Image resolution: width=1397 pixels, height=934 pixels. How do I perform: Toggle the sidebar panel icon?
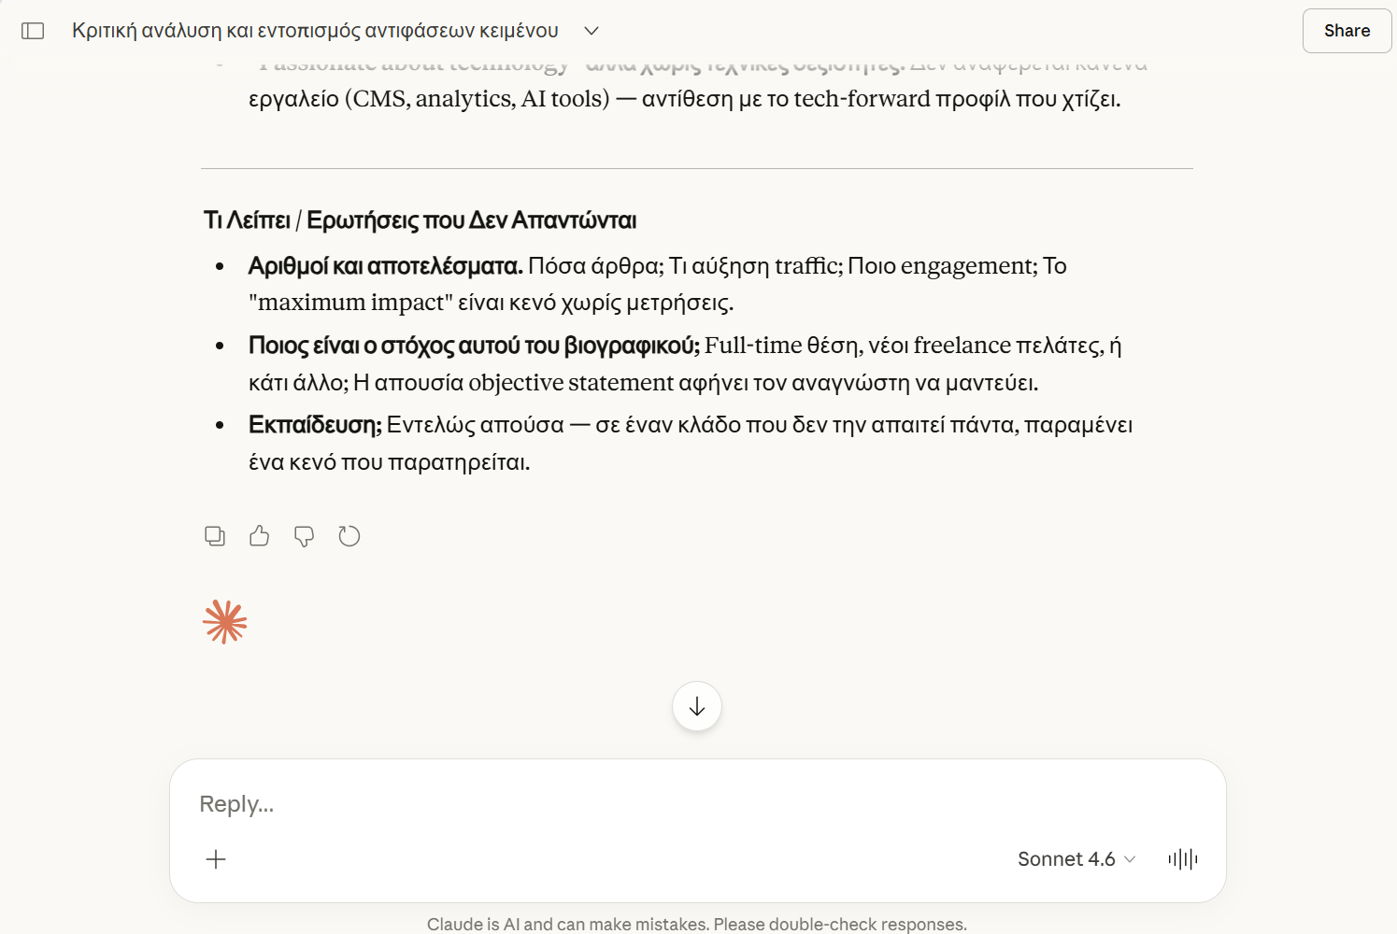33,31
